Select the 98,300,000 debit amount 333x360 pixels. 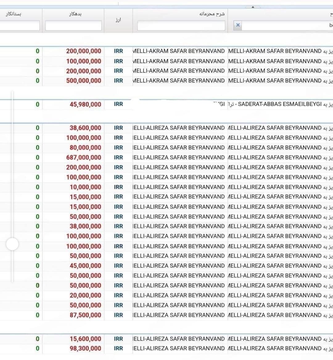85,349
